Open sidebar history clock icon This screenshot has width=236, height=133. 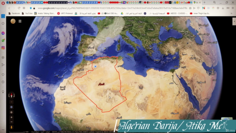[3, 82]
